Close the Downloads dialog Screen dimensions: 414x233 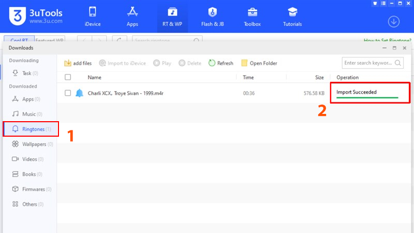click(x=404, y=48)
